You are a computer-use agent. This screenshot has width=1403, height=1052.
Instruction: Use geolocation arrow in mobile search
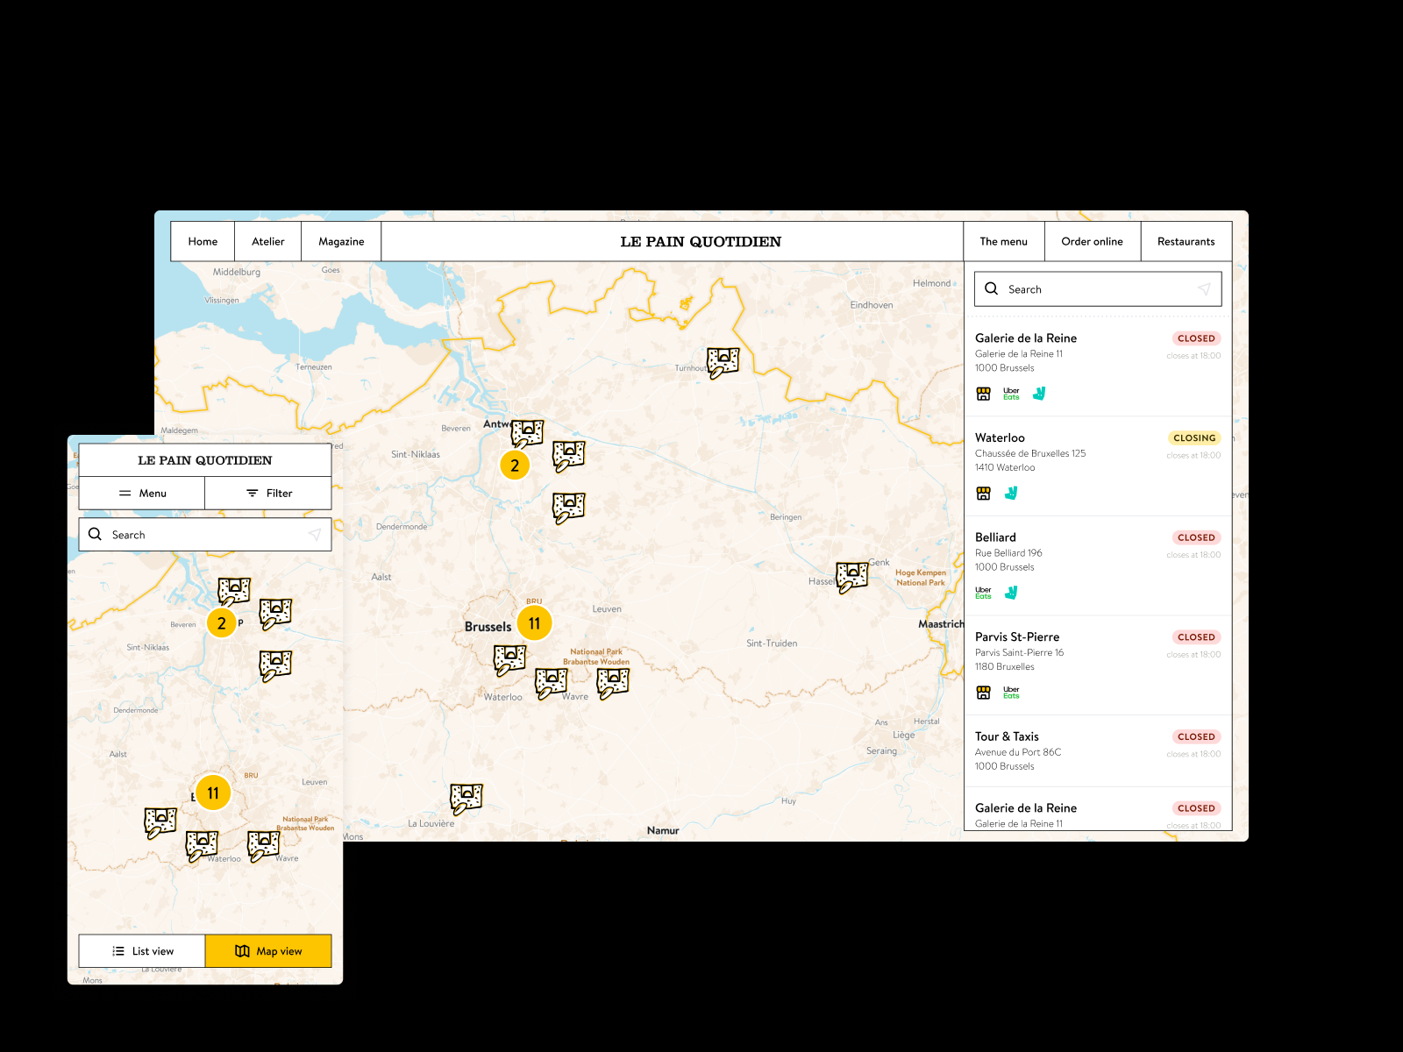[315, 535]
